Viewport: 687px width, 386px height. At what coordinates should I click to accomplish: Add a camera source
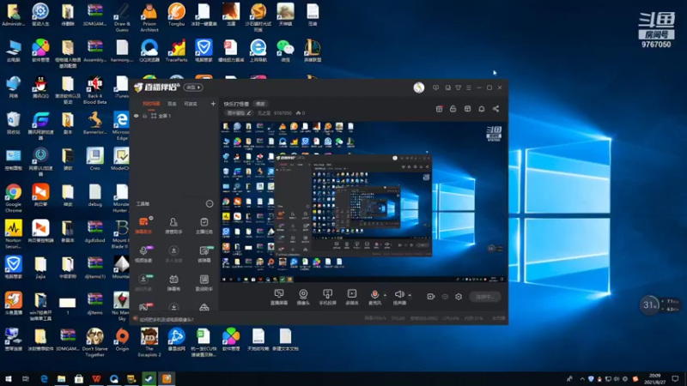point(303,297)
